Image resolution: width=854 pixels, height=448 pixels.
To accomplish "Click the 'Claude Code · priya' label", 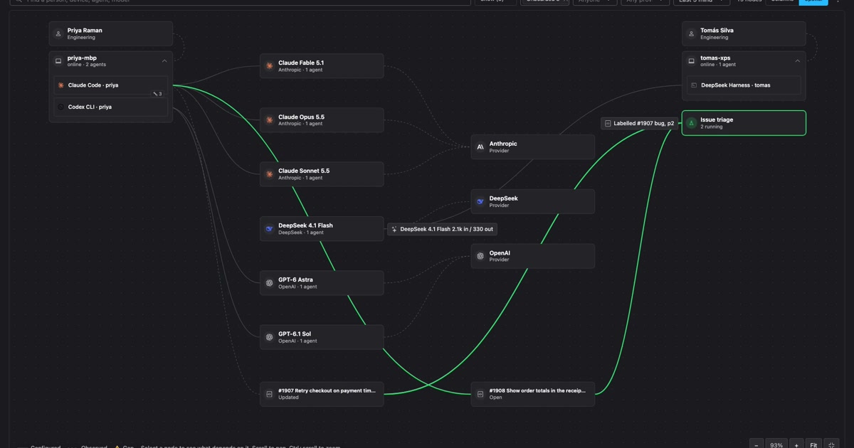I will [x=93, y=85].
